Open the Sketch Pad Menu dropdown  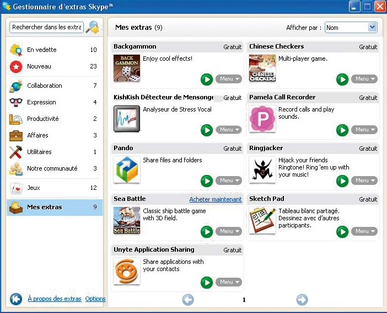click(364, 231)
